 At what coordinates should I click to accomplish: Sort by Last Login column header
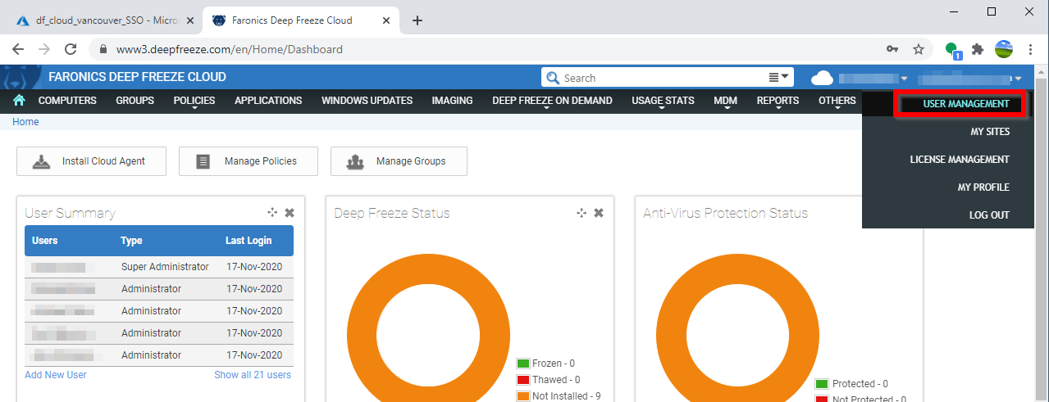click(249, 241)
